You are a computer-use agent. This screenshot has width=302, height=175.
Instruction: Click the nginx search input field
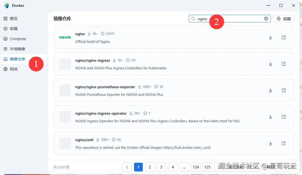pos(230,19)
